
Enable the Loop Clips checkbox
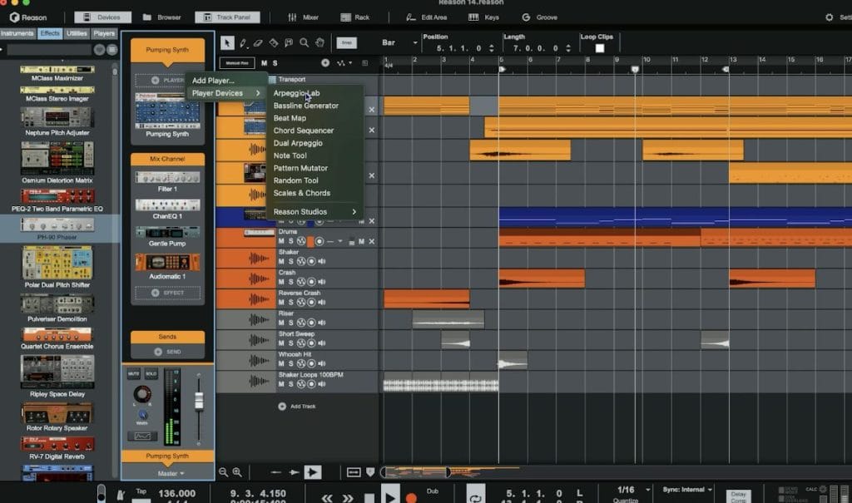[x=600, y=48]
